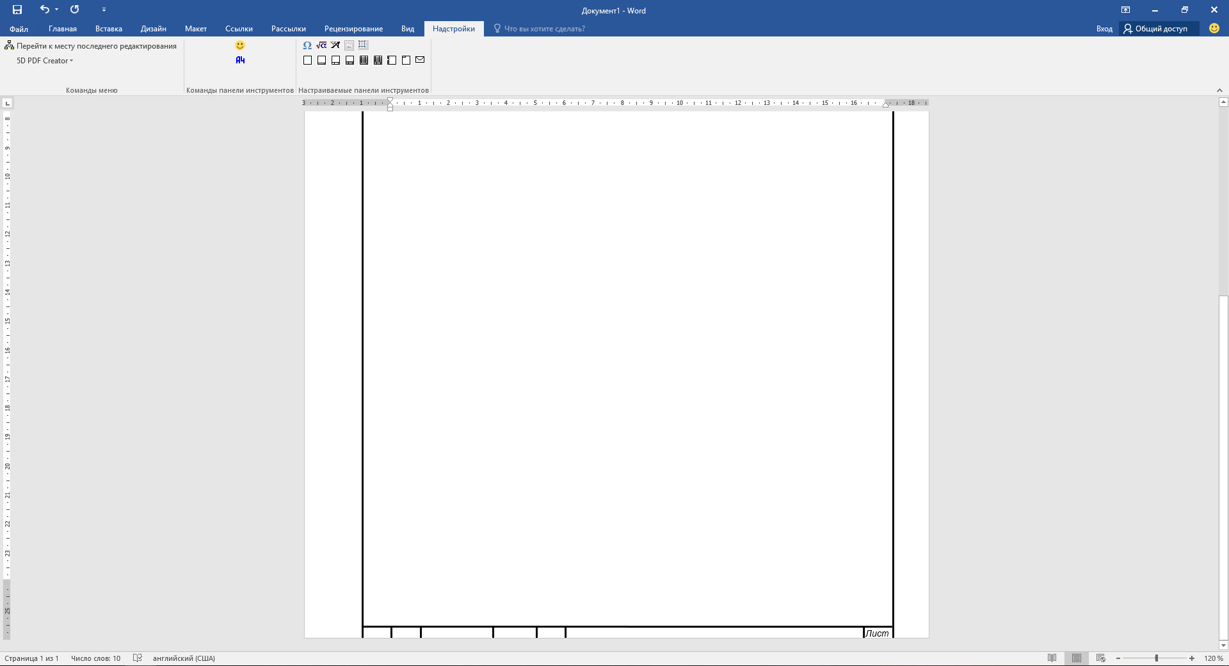The image size is (1229, 666).
Task: Switch to the Дизайн ribbon tab
Action: click(154, 29)
